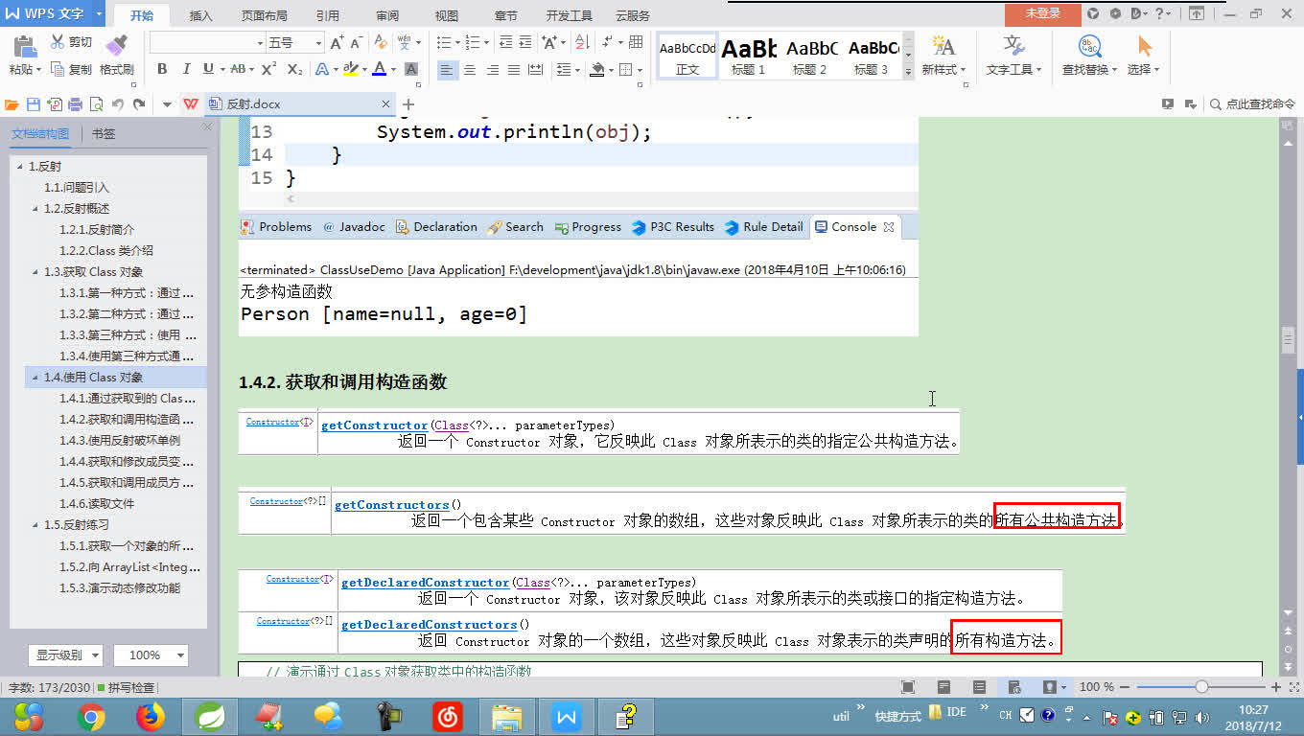
Task: Close the 反射.docx document tab
Action: [385, 104]
